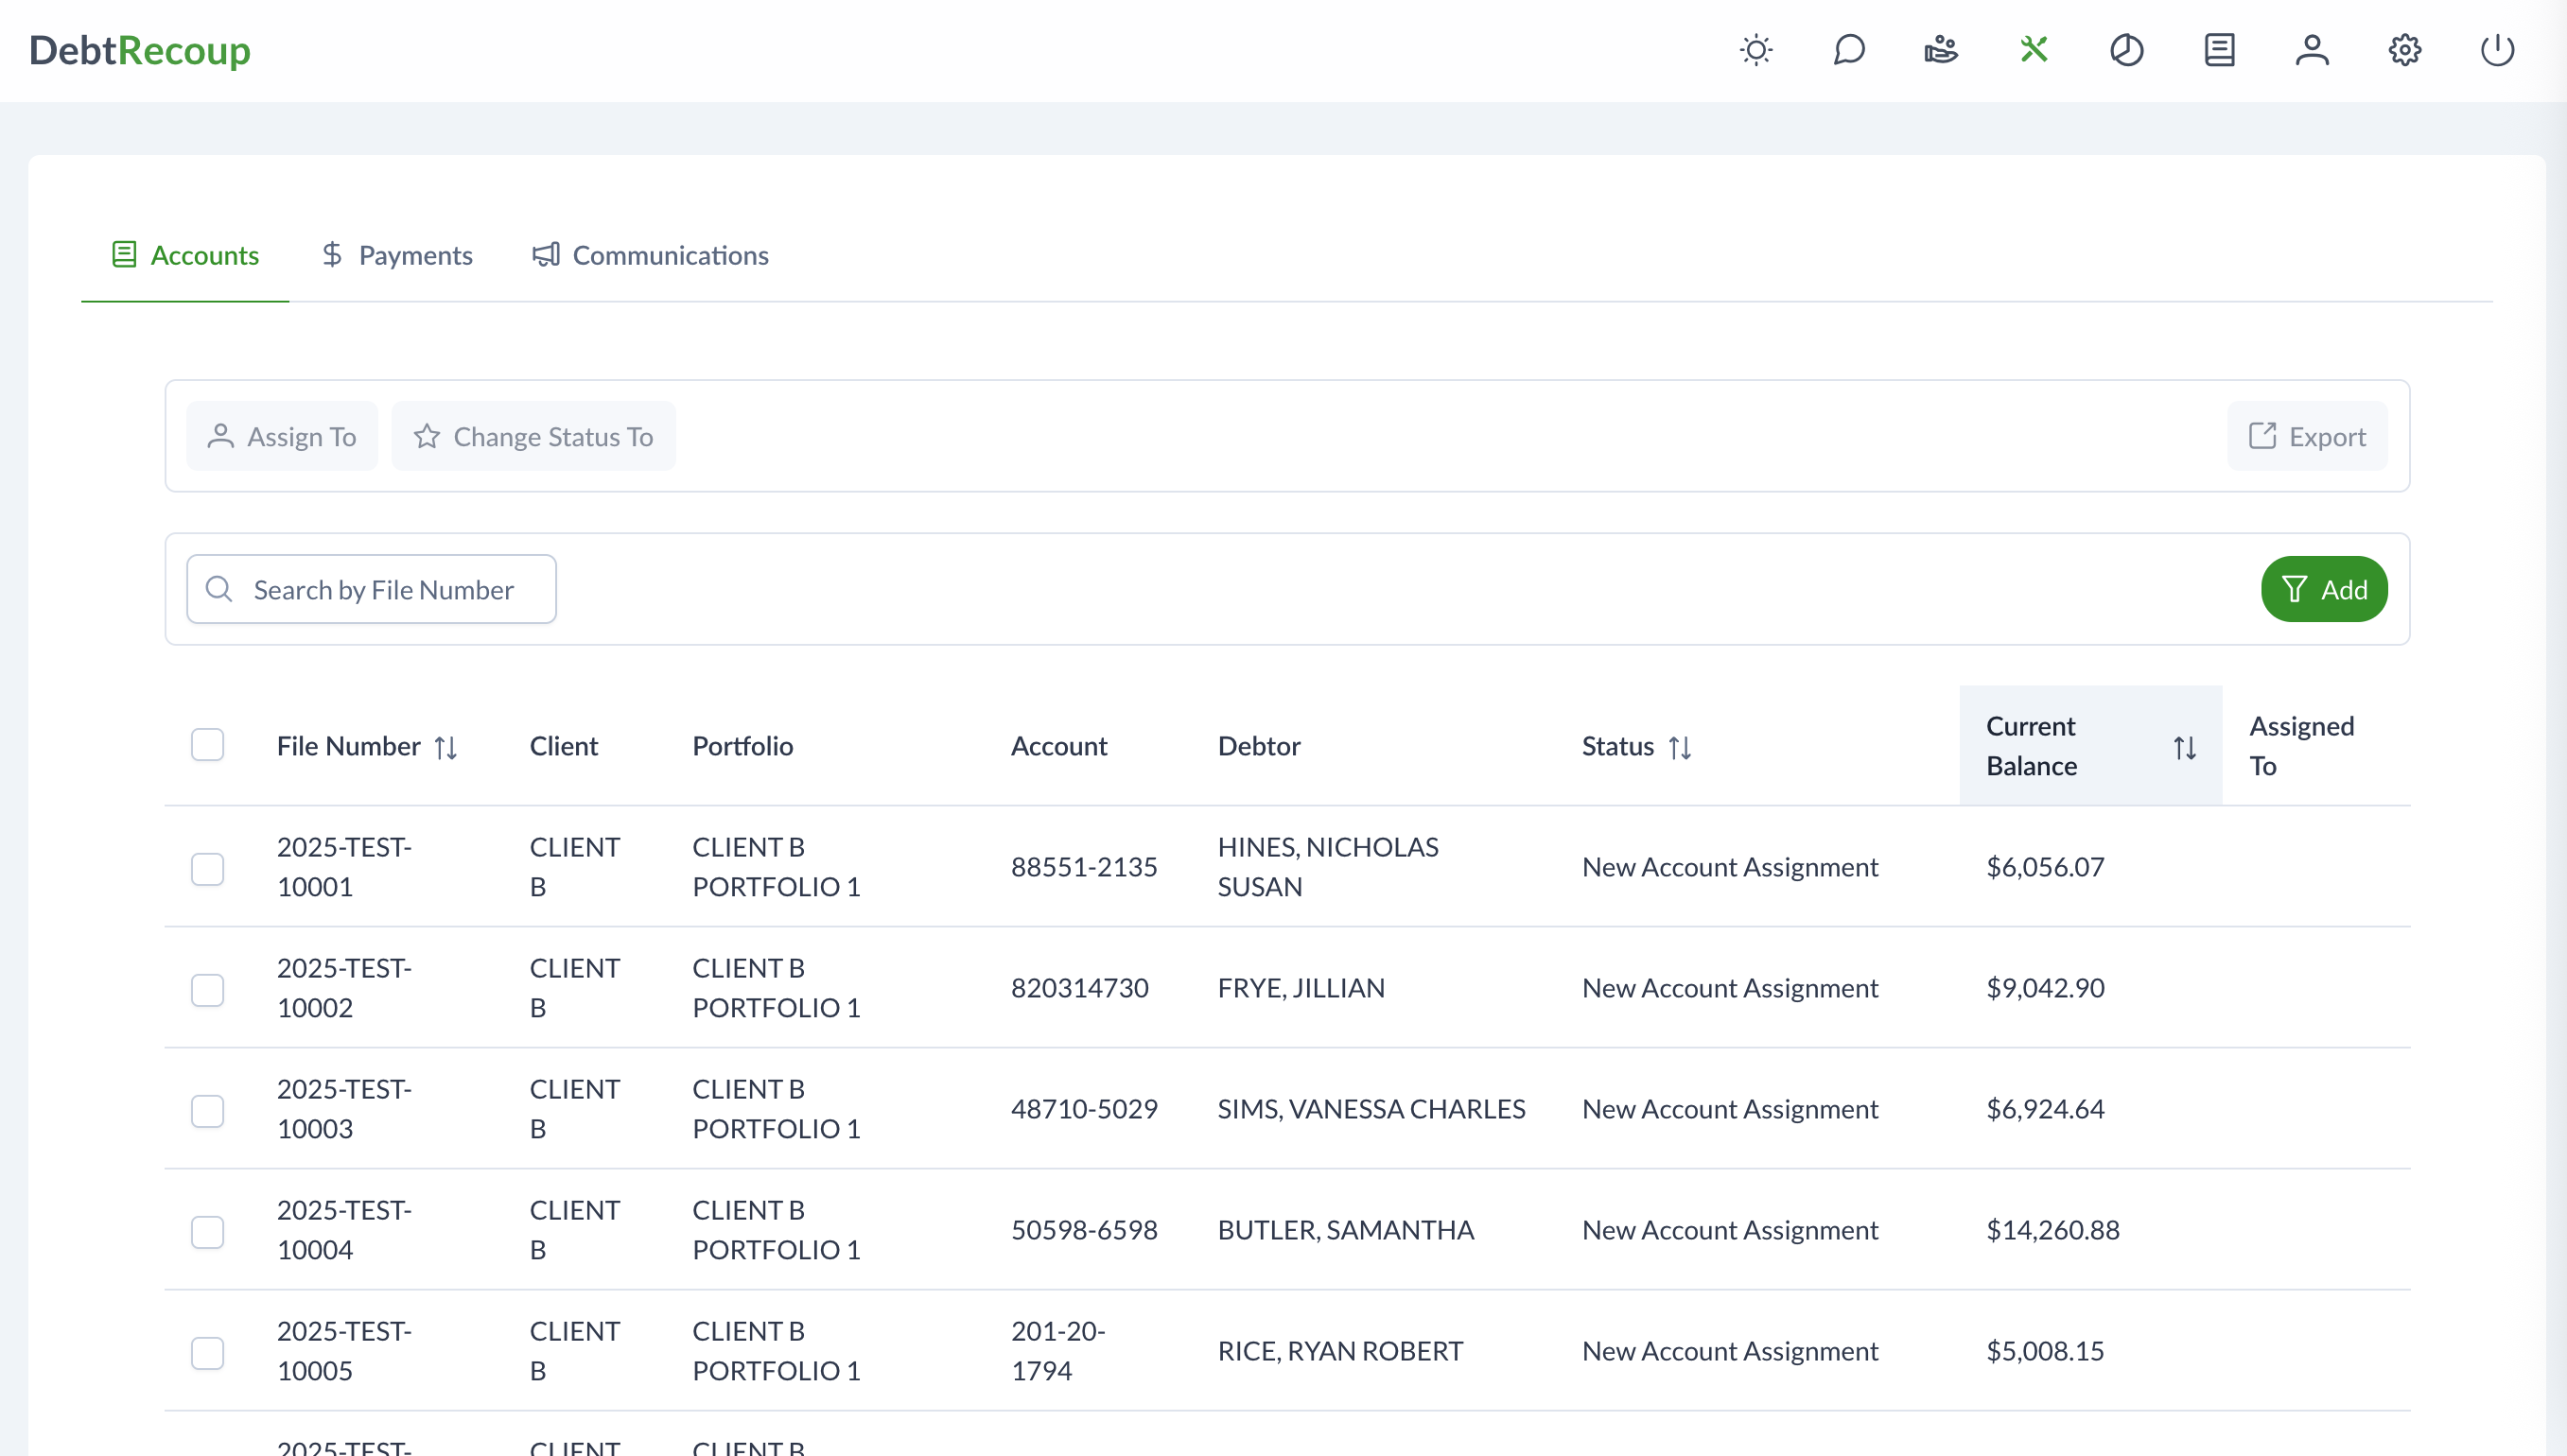Click balance $6,924.64

pos(2045,1109)
